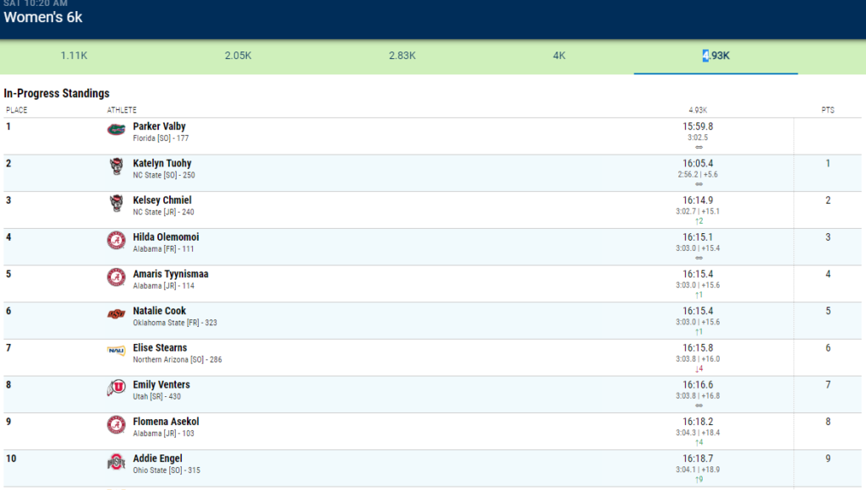Click the up-4 place change arrow for Flomena Asekol
866x490 pixels.
(x=699, y=443)
